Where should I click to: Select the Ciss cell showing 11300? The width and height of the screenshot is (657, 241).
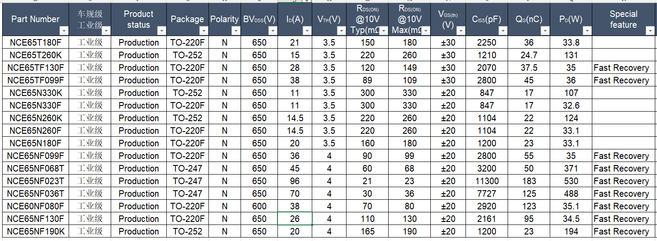[486, 181]
